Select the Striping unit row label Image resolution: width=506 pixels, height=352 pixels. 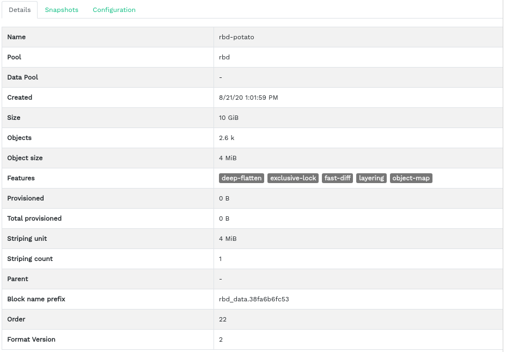(27, 239)
